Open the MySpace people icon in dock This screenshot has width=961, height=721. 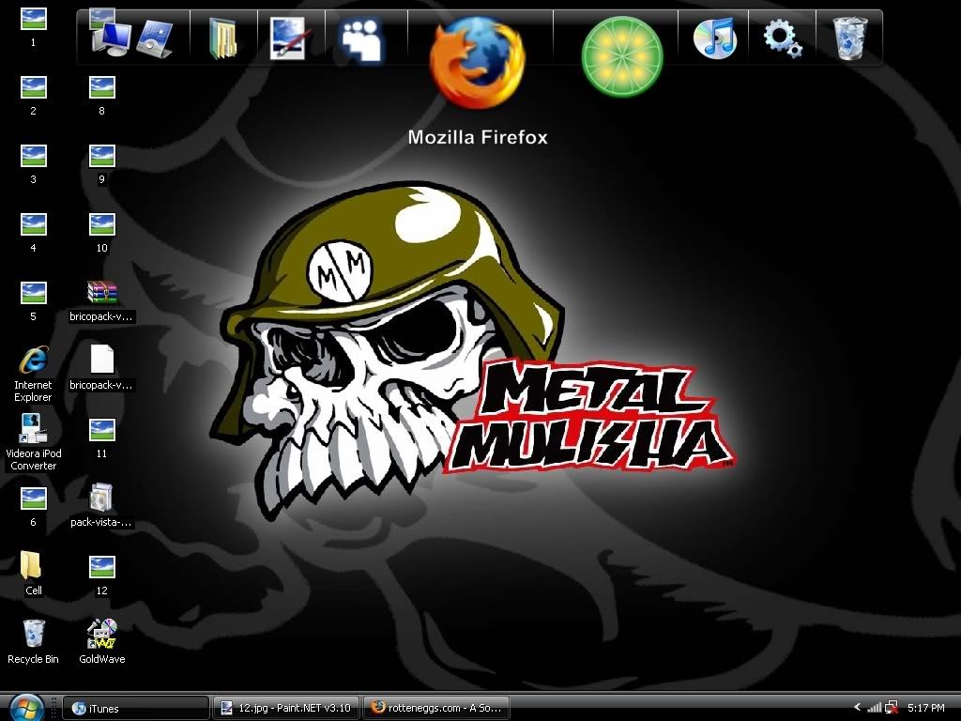pyautogui.click(x=361, y=40)
